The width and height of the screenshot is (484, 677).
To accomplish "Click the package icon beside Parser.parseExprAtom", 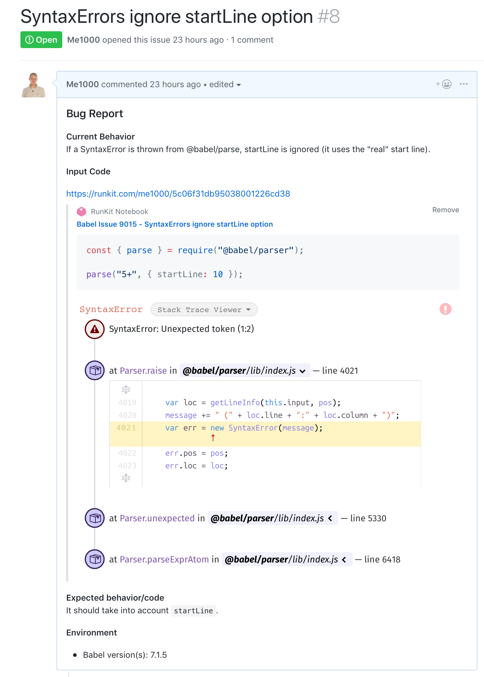I will click(95, 559).
